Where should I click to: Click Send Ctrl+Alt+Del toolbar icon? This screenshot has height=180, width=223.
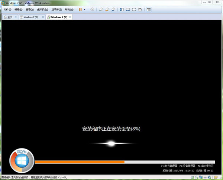coord(92,10)
